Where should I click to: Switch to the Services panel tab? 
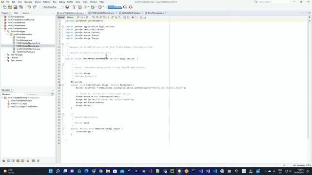click(26, 13)
